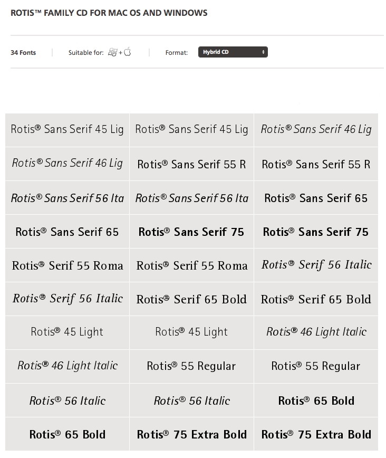Click the Rotis Family CD page heading
This screenshot has height=458, width=386.
tap(109, 13)
